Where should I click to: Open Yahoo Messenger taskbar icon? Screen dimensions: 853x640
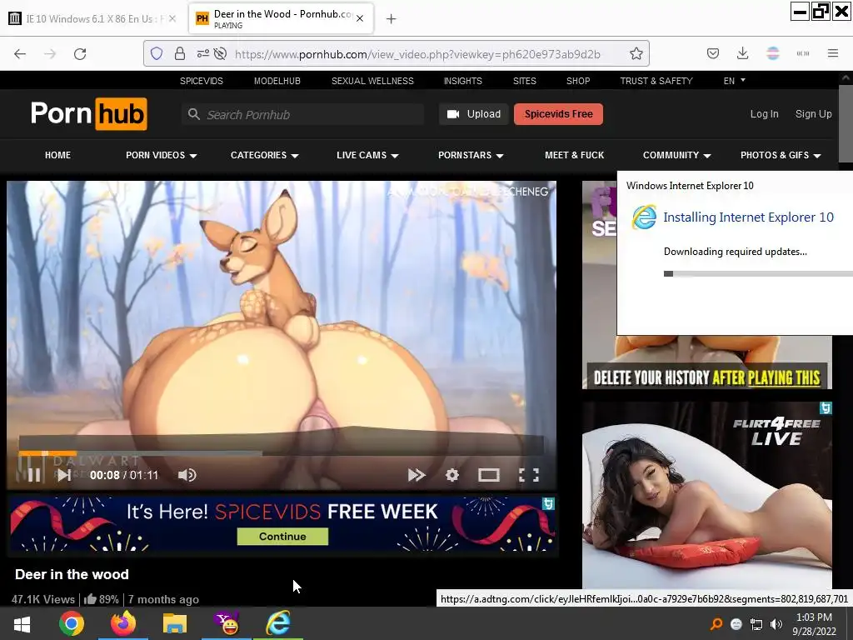tap(227, 623)
